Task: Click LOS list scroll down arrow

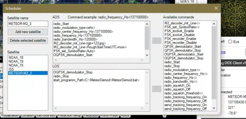Action: click(147, 103)
